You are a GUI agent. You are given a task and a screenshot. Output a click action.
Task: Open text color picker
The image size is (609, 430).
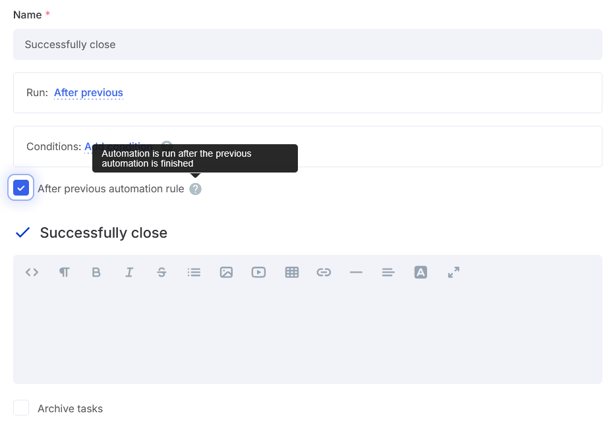pos(420,272)
